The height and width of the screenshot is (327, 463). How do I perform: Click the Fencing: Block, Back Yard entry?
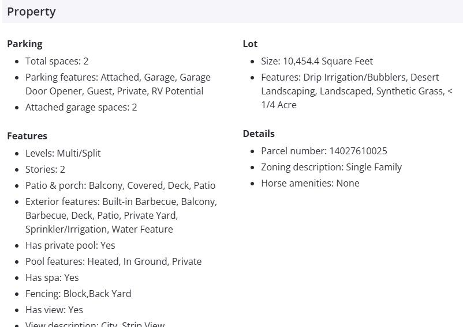78,294
